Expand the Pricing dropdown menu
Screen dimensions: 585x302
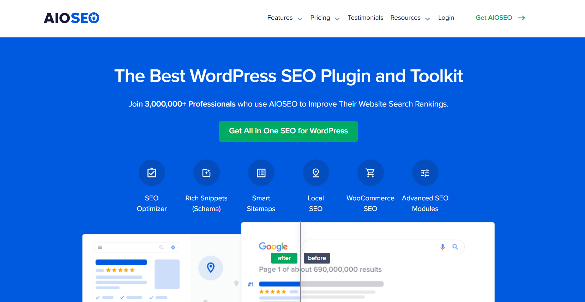pos(325,18)
